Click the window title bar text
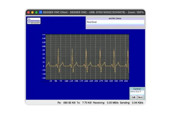Screen dimensions: 171x114 pyautogui.click(x=93, y=12)
